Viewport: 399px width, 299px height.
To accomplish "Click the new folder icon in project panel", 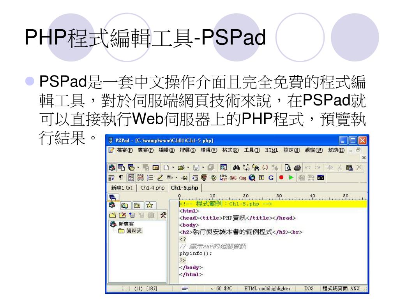I will click(x=113, y=215).
